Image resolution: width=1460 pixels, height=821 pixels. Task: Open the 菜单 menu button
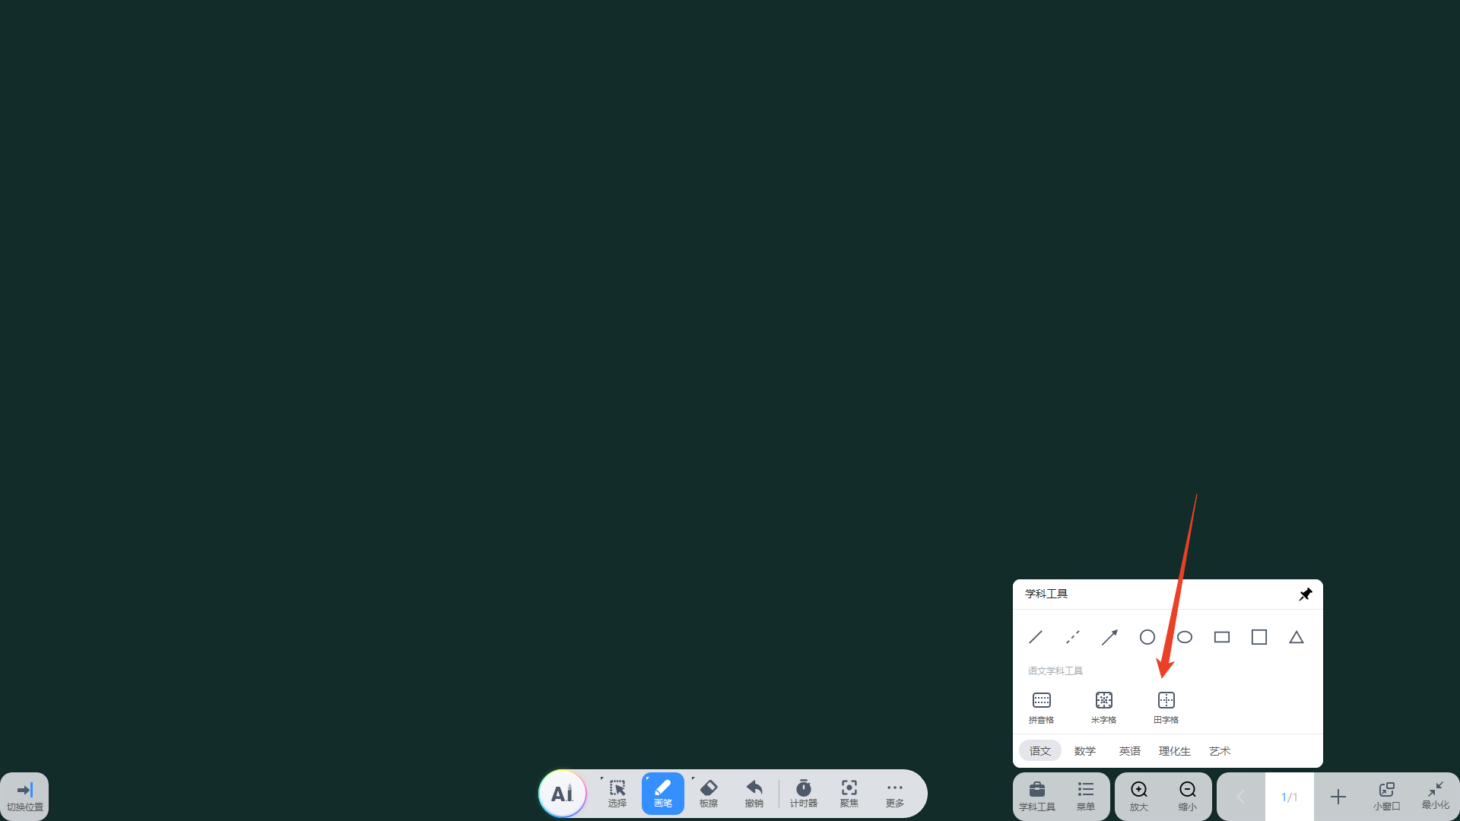1085,795
